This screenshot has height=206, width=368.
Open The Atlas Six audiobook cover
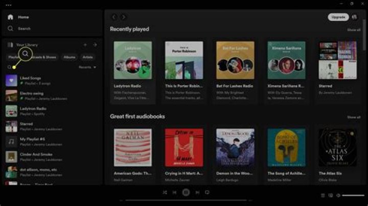click(338, 147)
